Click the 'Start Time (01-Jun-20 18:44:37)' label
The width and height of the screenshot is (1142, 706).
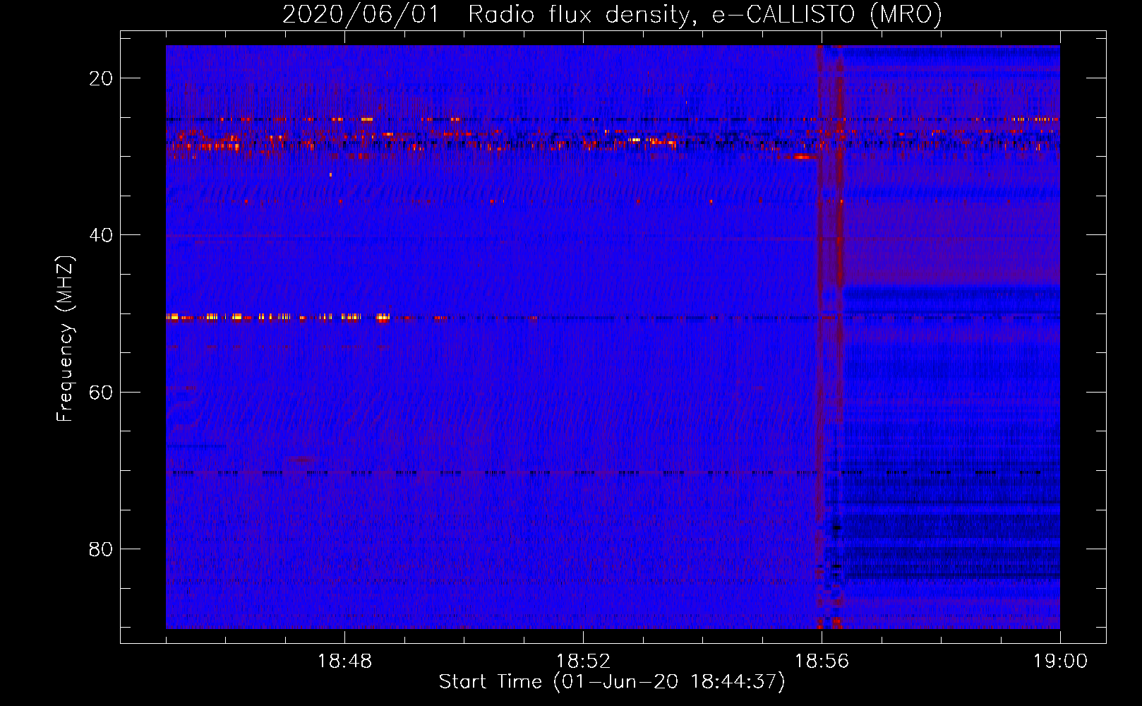point(612,682)
